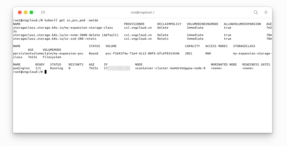Click the window title root@vngcloud: /

pyautogui.click(x=142, y=12)
